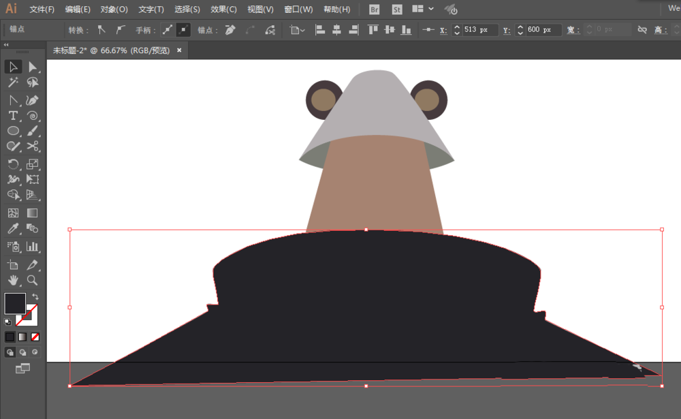Click the Adobe Stock St icon
This screenshot has height=419, width=681.
point(397,10)
